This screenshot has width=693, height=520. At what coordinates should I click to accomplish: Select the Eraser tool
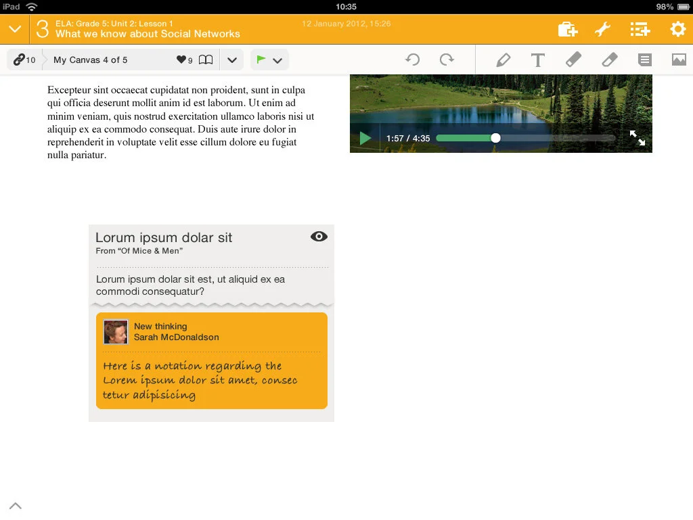609,60
